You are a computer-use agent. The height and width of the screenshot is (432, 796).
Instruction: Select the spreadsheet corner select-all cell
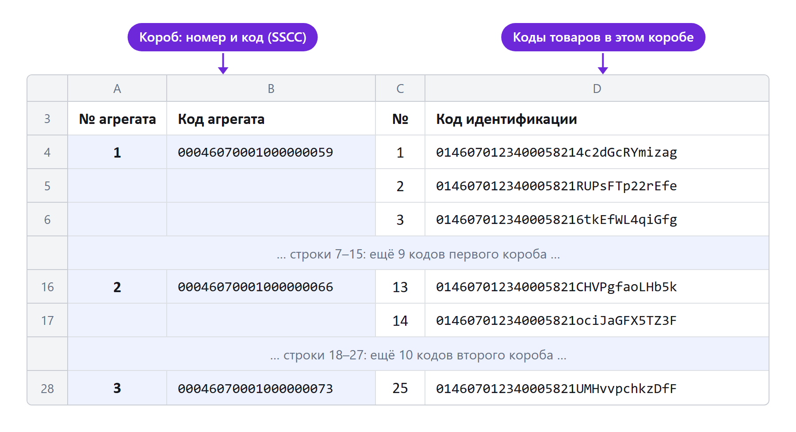[x=47, y=89]
